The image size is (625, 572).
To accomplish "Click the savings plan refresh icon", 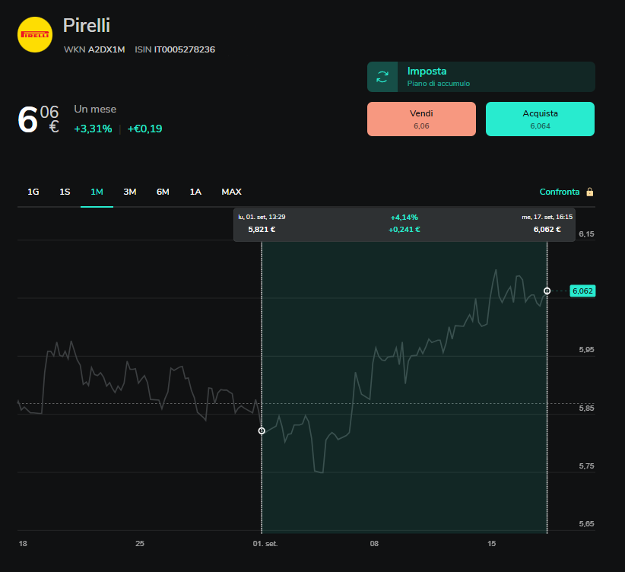I will coord(382,77).
